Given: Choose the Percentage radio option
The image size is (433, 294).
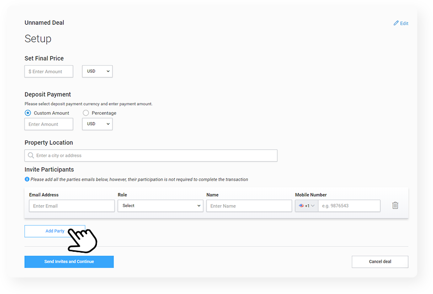Looking at the screenshot, I should pos(86,113).
